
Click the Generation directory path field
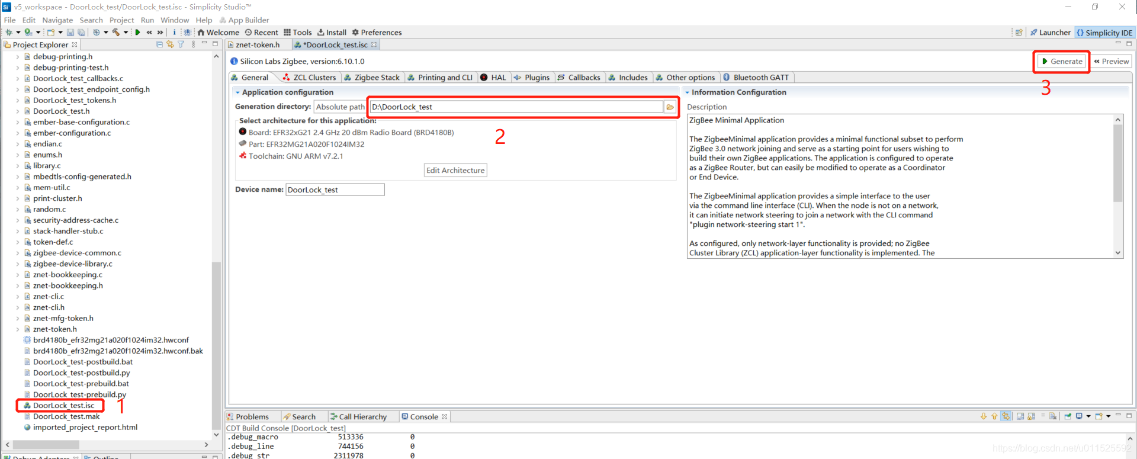coord(516,107)
